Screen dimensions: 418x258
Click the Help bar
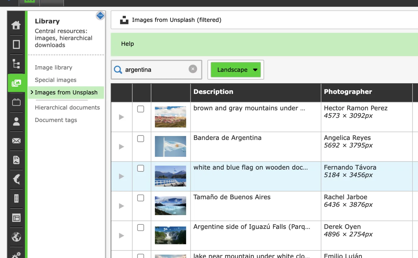[264, 44]
